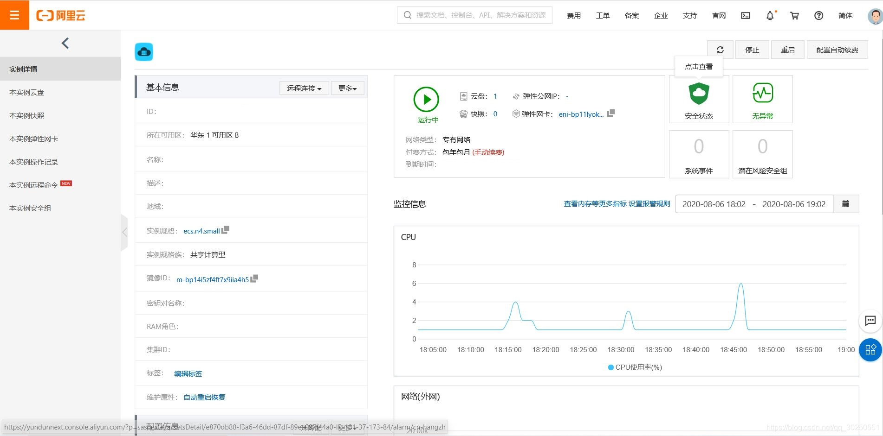
Task: Open the 备案 top menu
Action: [632, 15]
